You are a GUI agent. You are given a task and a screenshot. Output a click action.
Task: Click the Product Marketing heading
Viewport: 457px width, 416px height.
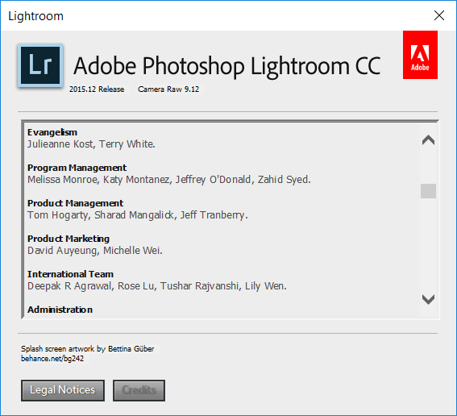69,239
